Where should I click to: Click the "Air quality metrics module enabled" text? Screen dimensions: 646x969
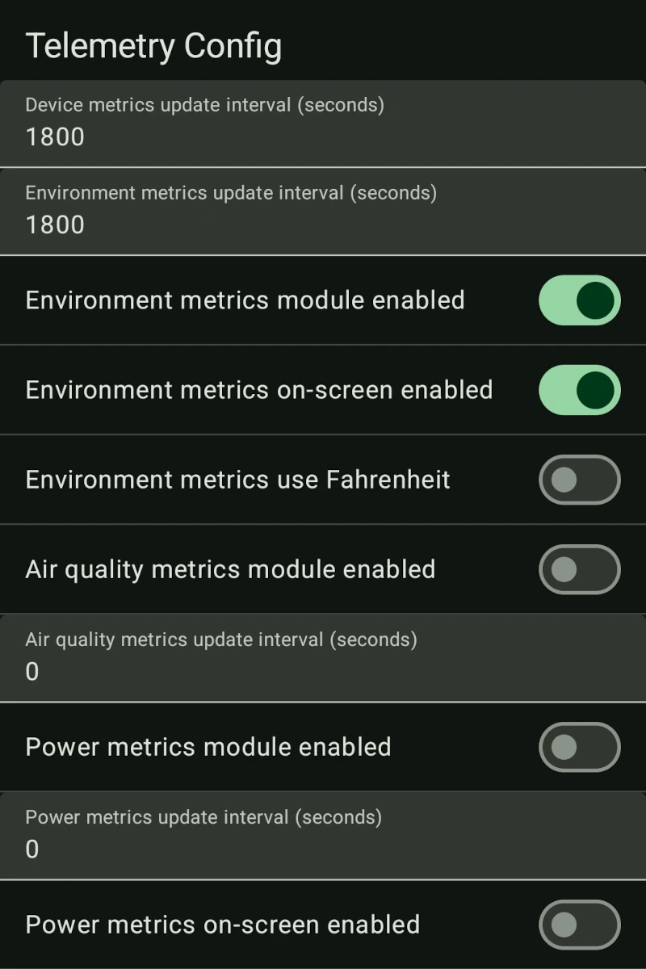[230, 569]
